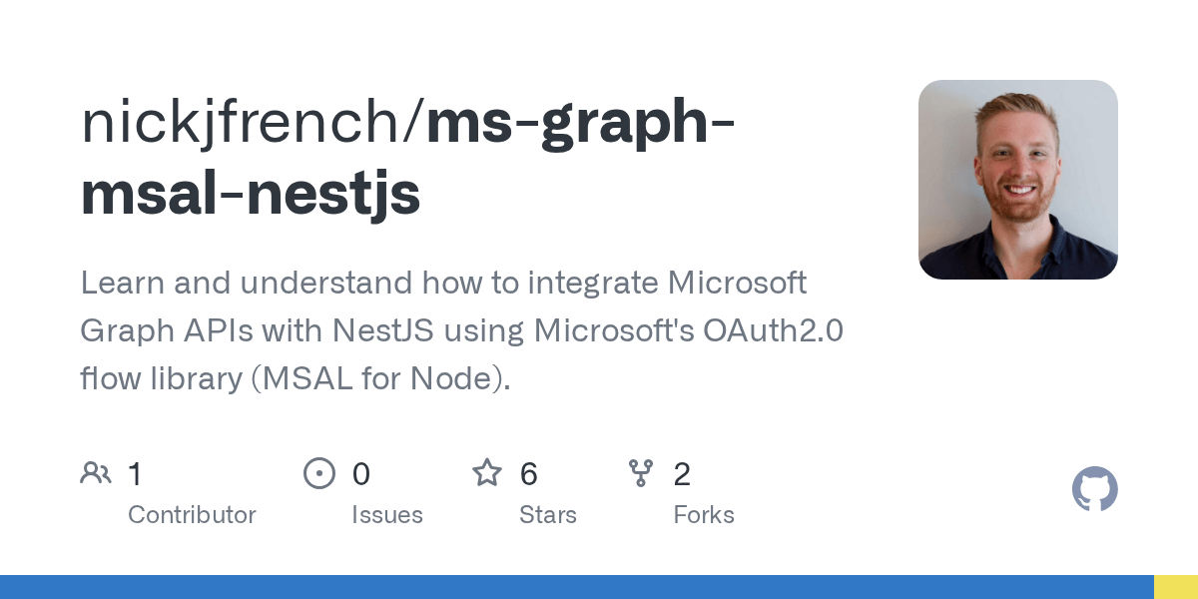Click the Forks label
Screen dimensions: 1198x599
[x=704, y=515]
